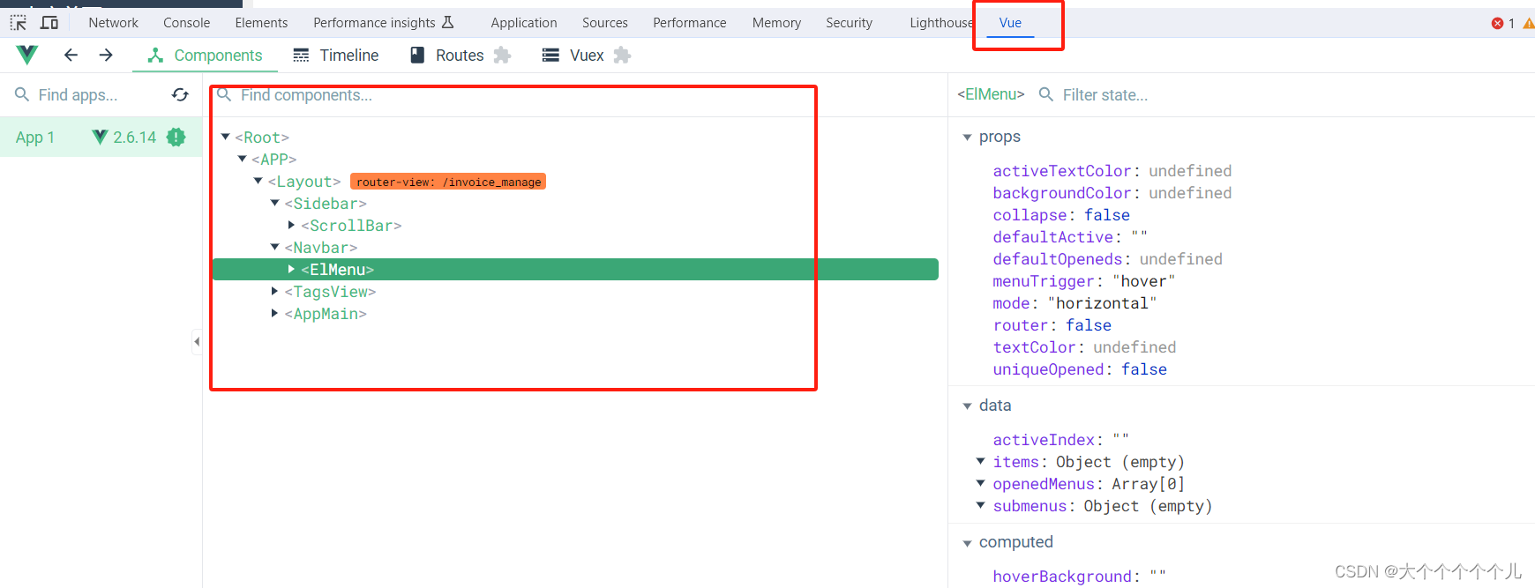Image resolution: width=1535 pixels, height=588 pixels.
Task: Select the Vue devtools tab
Action: coord(1010,23)
